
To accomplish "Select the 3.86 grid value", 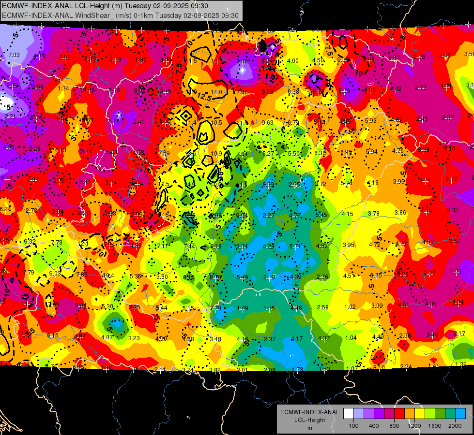I will pyautogui.click(x=400, y=213).
